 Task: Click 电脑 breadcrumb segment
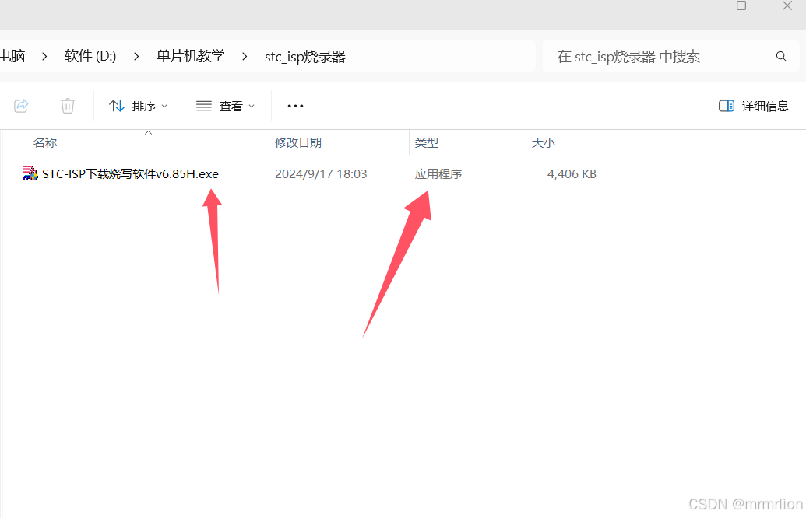13,56
